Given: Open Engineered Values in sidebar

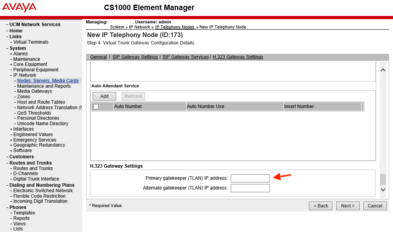Looking at the screenshot, I should (x=33, y=135).
